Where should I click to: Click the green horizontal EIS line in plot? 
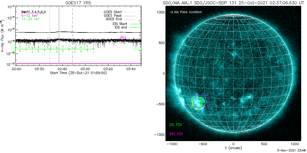tap(54, 49)
